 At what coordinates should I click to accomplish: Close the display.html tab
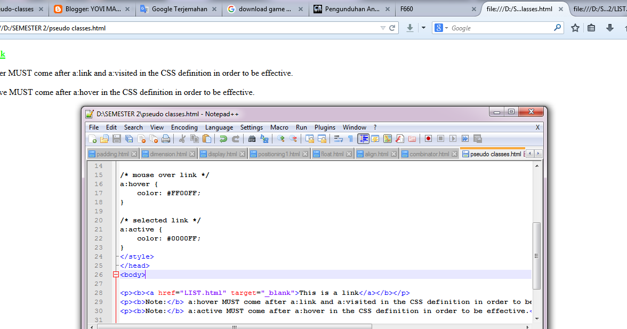click(242, 154)
